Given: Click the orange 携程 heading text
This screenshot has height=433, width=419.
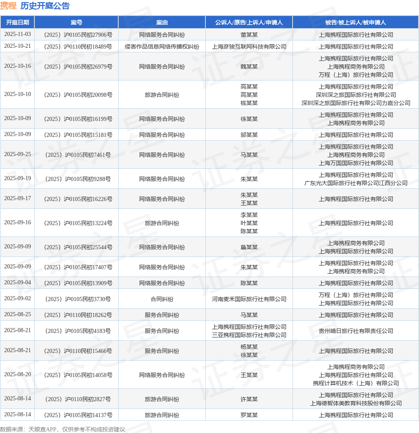Looking at the screenshot, I should pos(8,6).
